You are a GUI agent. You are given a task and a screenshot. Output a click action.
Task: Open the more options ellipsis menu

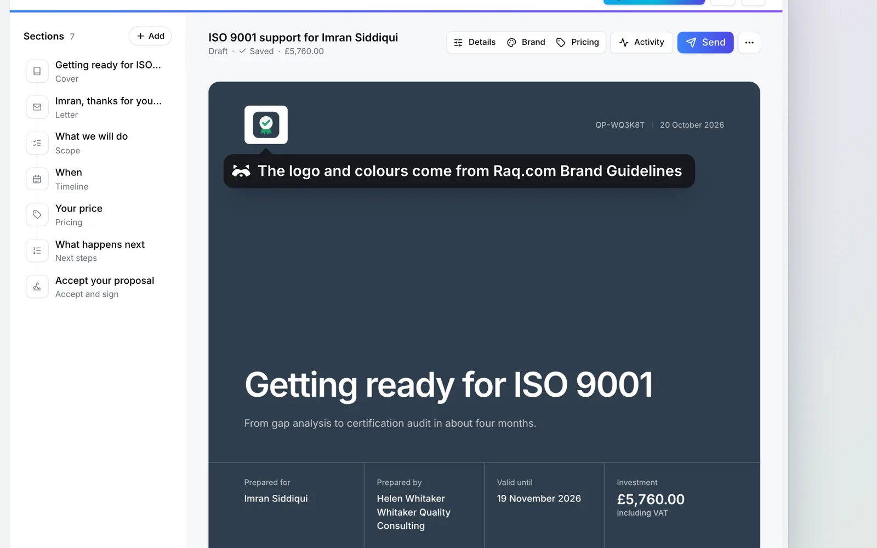tap(749, 42)
